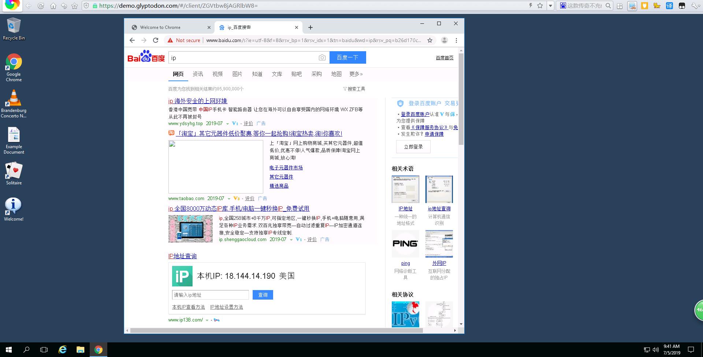This screenshot has height=357, width=703.
Task: Open the extensions grid icon in outer toolbar
Action: click(620, 6)
